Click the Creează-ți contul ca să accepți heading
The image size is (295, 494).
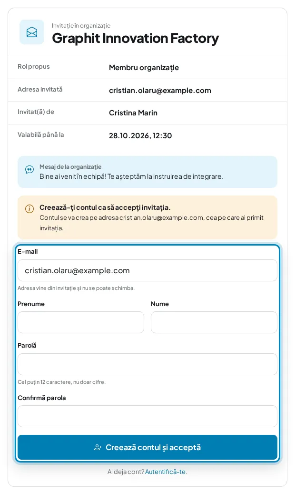tap(105, 207)
